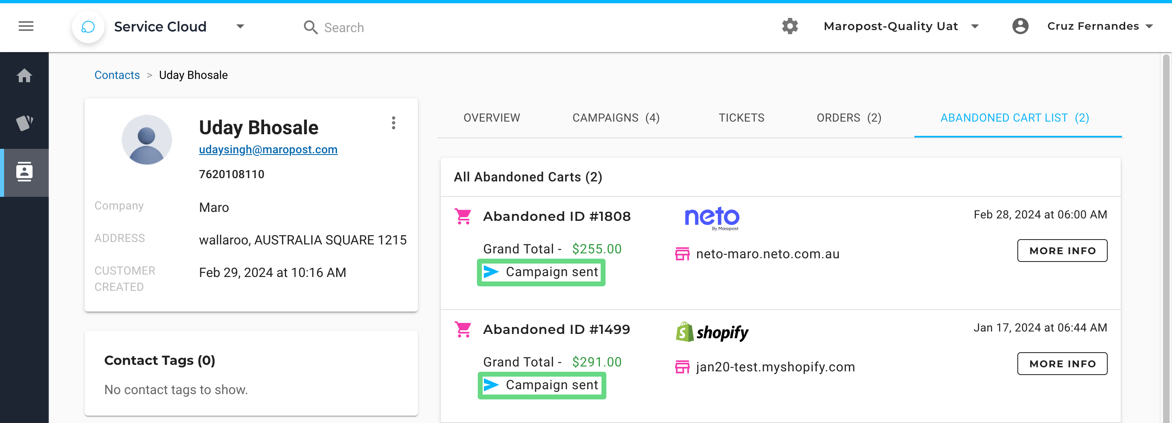The height and width of the screenshot is (423, 1172).
Task: Open the settings gear icon
Action: [790, 26]
